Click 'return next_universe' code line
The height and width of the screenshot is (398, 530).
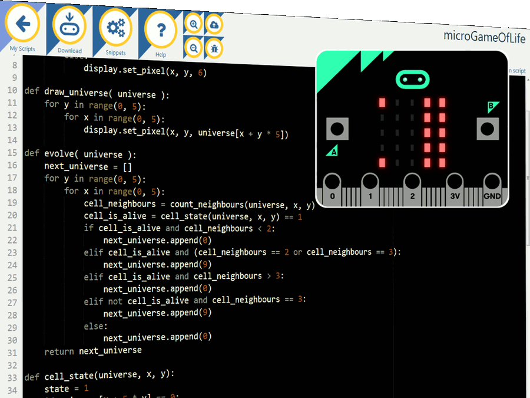pos(93,351)
